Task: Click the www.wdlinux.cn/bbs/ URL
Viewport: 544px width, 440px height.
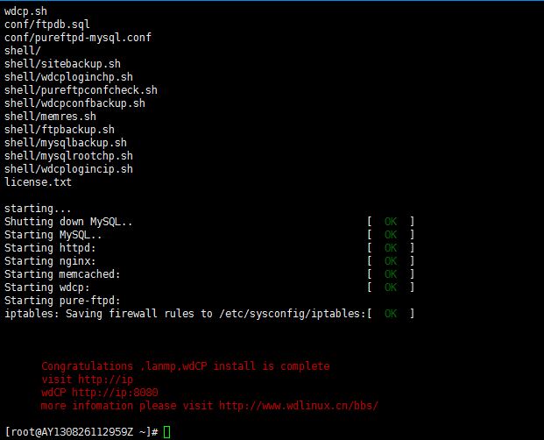Action: [299, 406]
